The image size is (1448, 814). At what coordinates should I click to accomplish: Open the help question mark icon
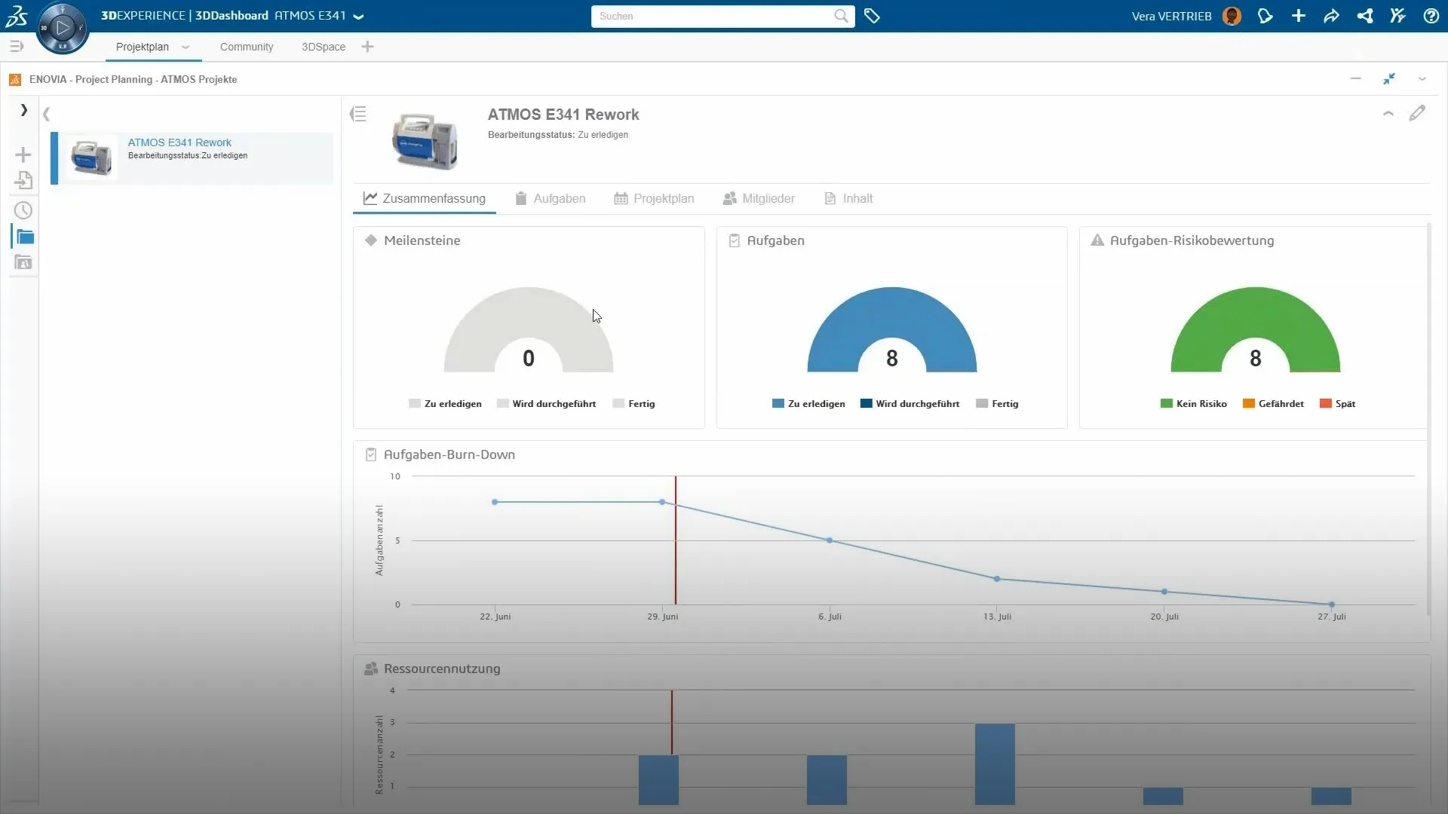point(1431,16)
